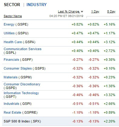Switch to the SECTOR tab
The width and height of the screenshot is (119, 127).
[x=12, y=5]
